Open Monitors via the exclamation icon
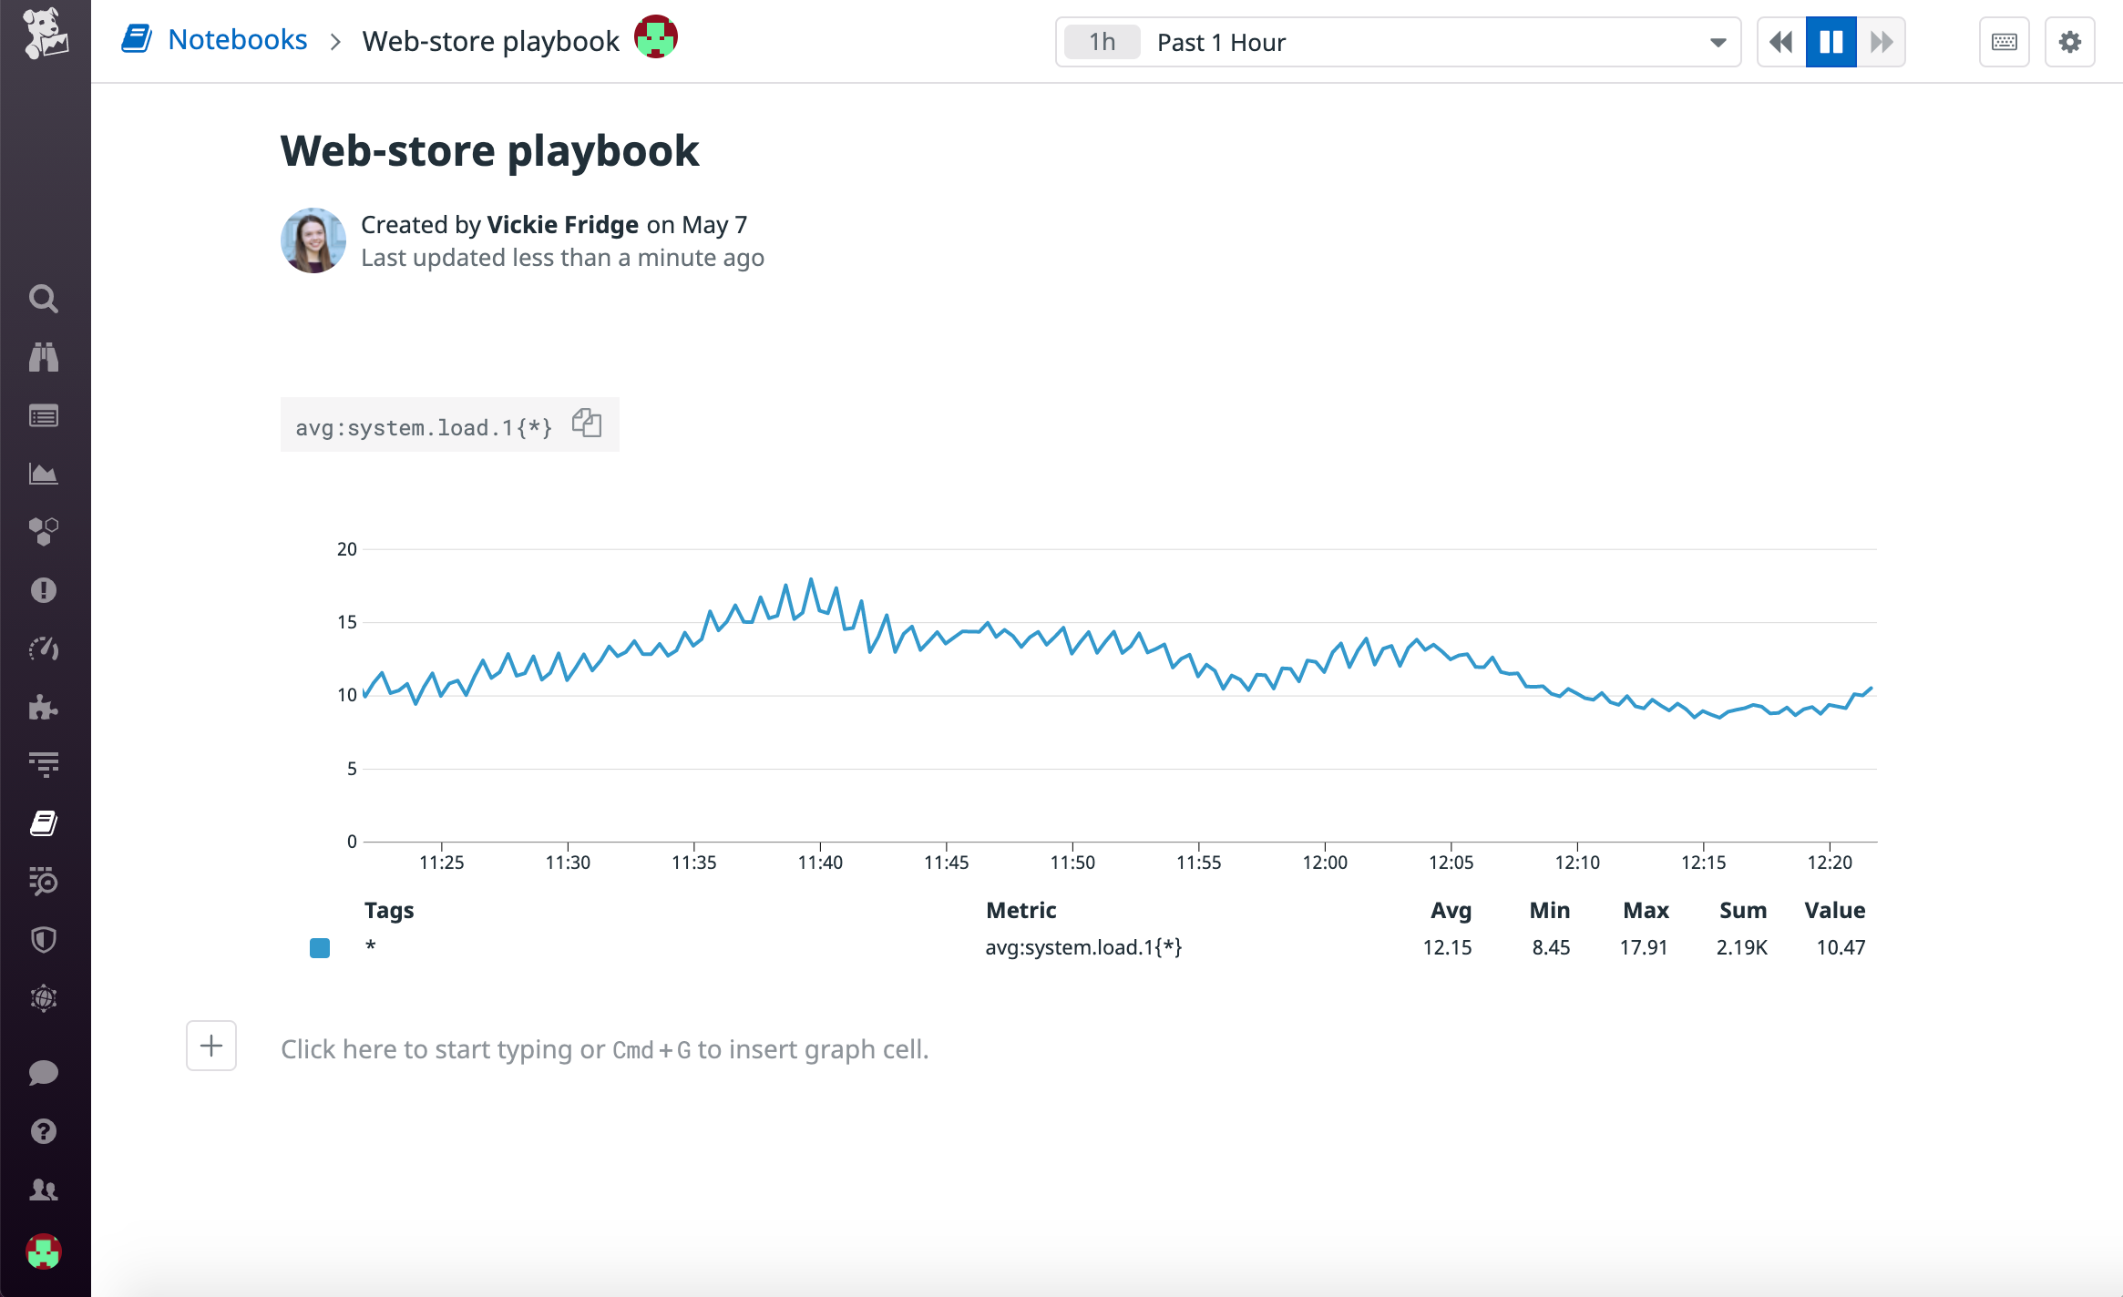The height and width of the screenshot is (1297, 2123). click(x=44, y=589)
